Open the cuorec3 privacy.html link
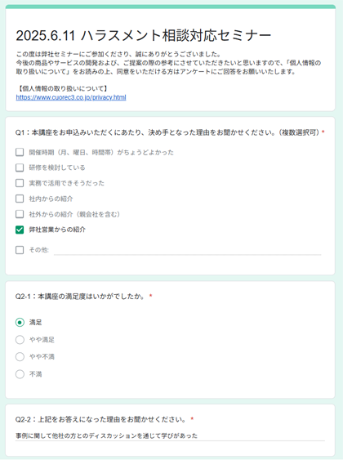Viewport: 343px width, 460px height. click(71, 97)
